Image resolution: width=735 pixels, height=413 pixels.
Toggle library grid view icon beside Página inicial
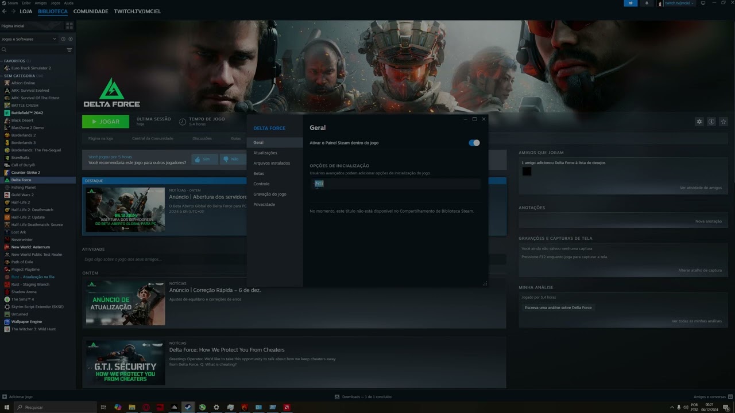[x=69, y=26]
